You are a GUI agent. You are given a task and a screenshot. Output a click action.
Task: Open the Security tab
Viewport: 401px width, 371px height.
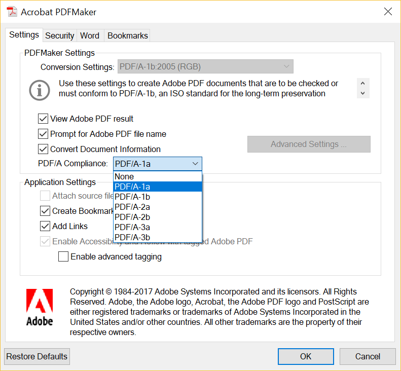60,35
